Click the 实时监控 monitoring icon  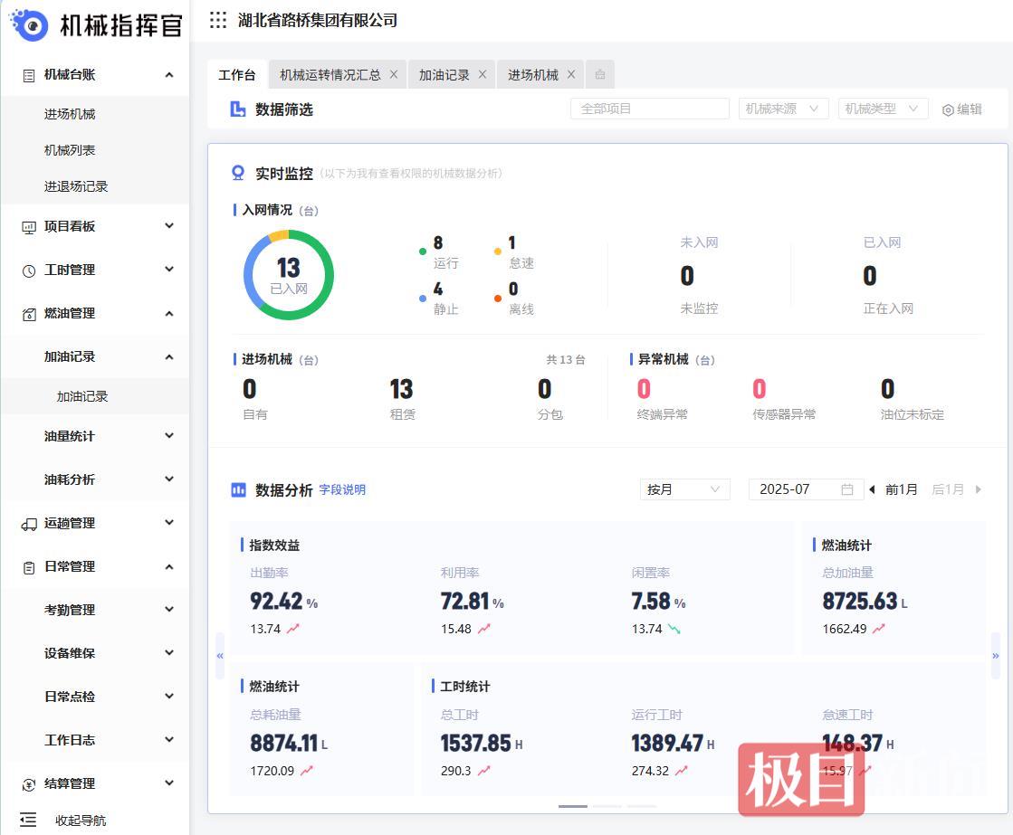pos(235,173)
